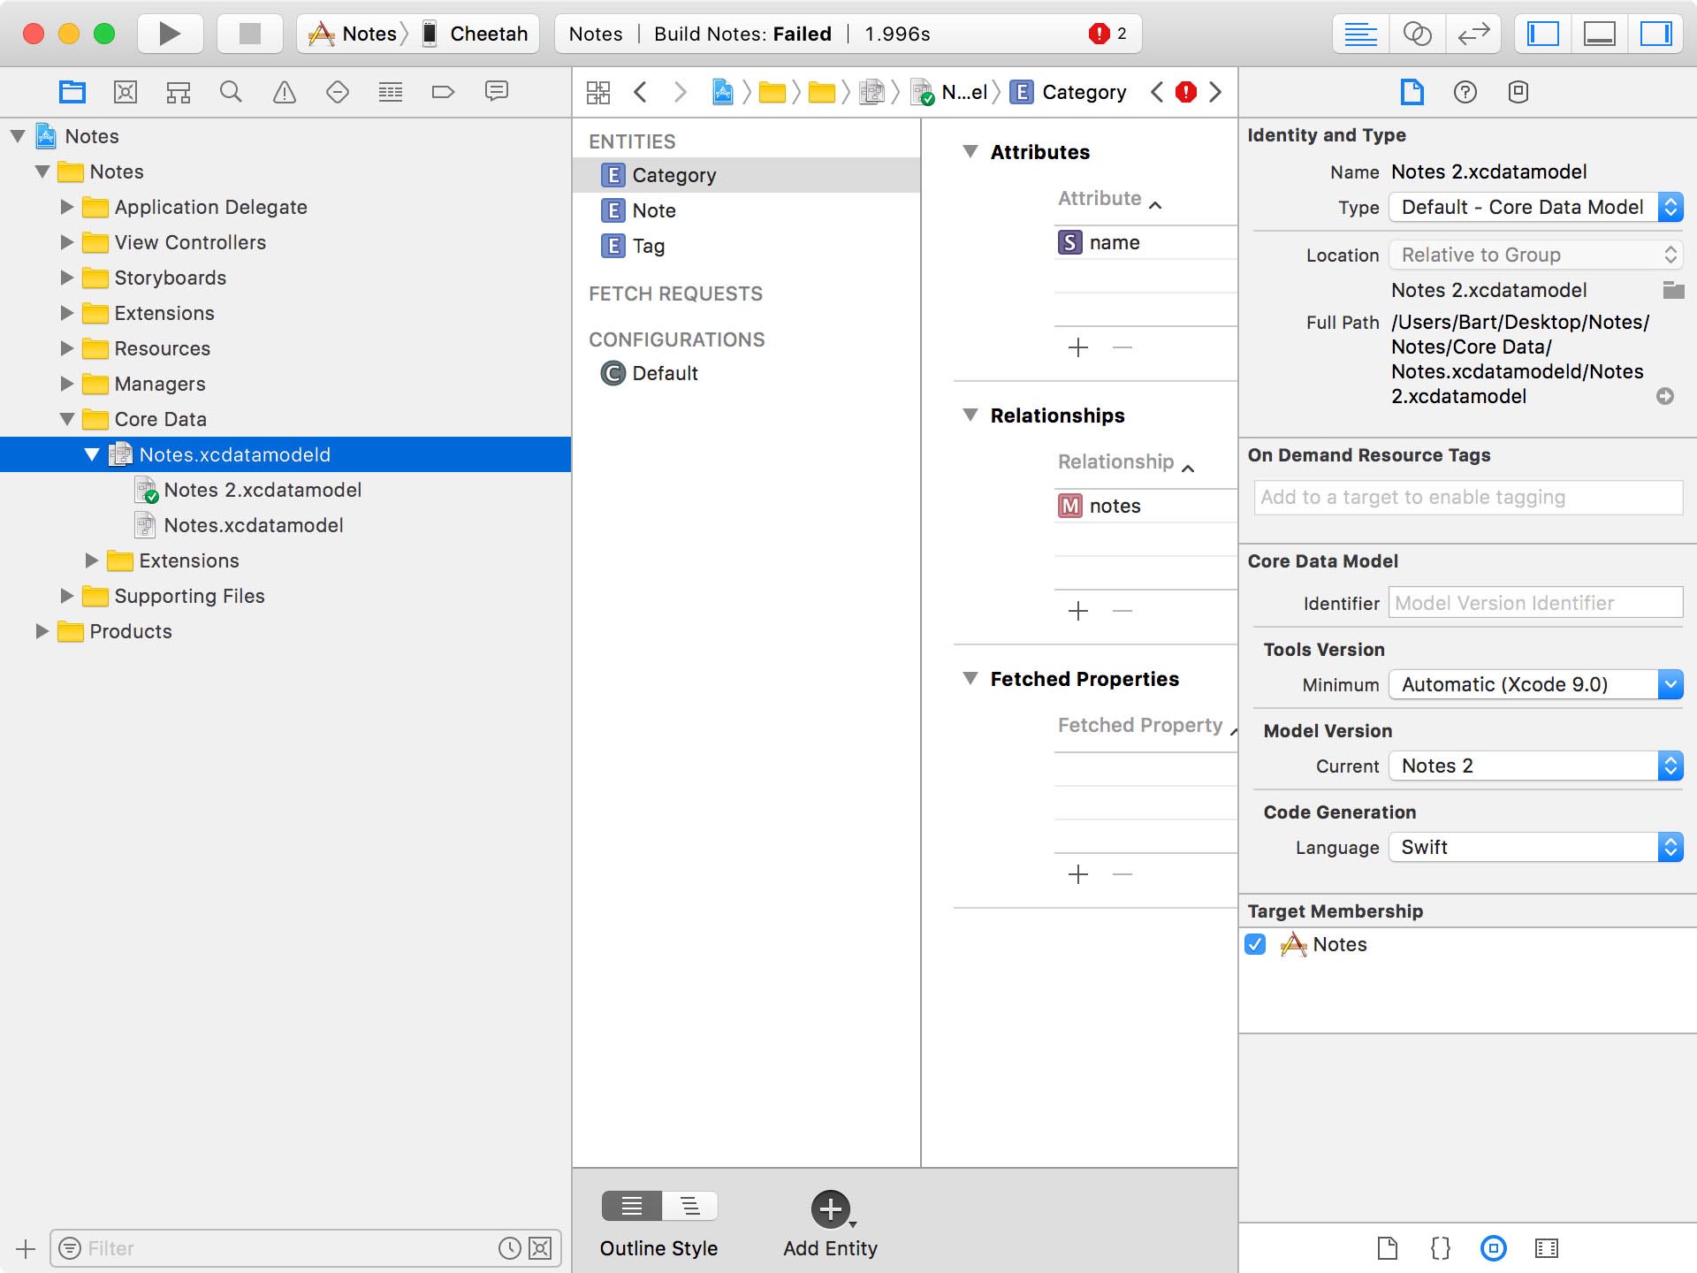
Task: Open the Issue navigator warning triangle
Action: (x=284, y=91)
